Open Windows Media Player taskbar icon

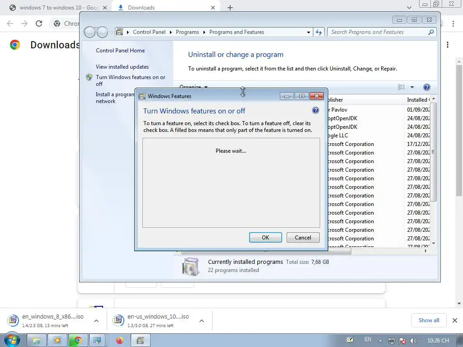coord(57,341)
